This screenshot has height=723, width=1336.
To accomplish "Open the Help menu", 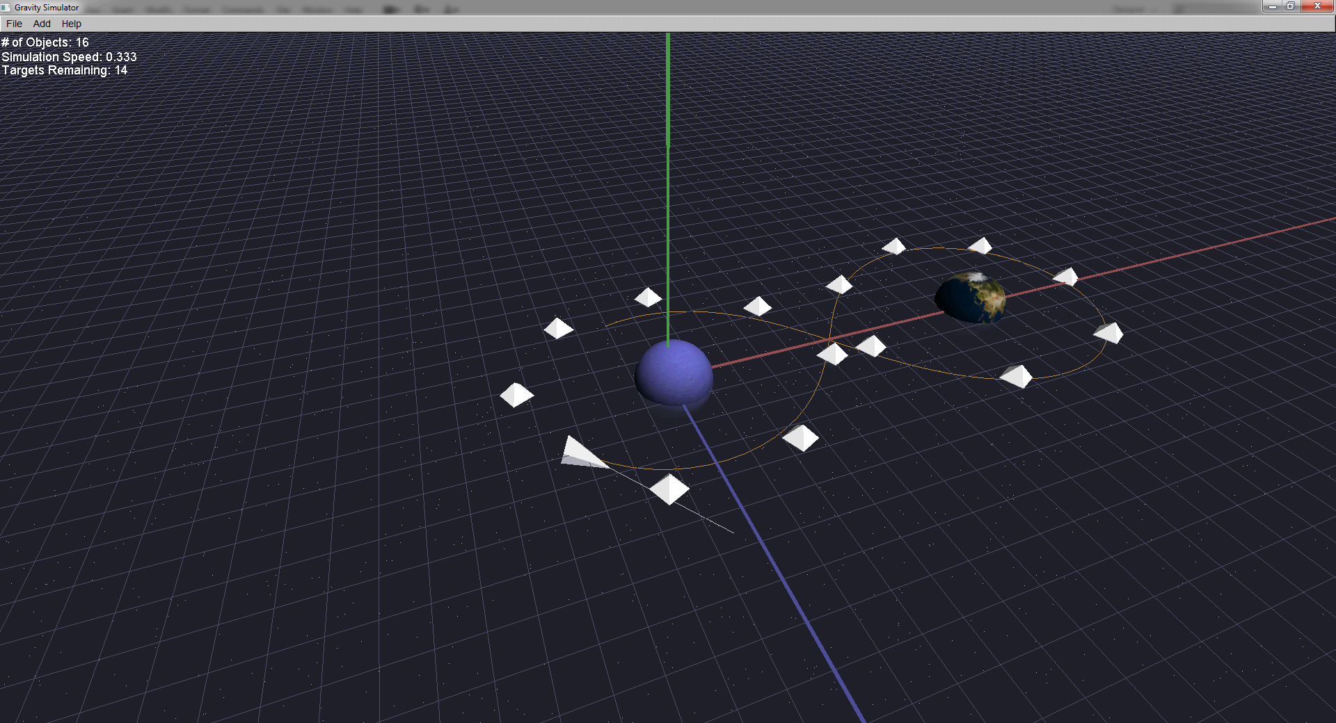I will pyautogui.click(x=72, y=24).
